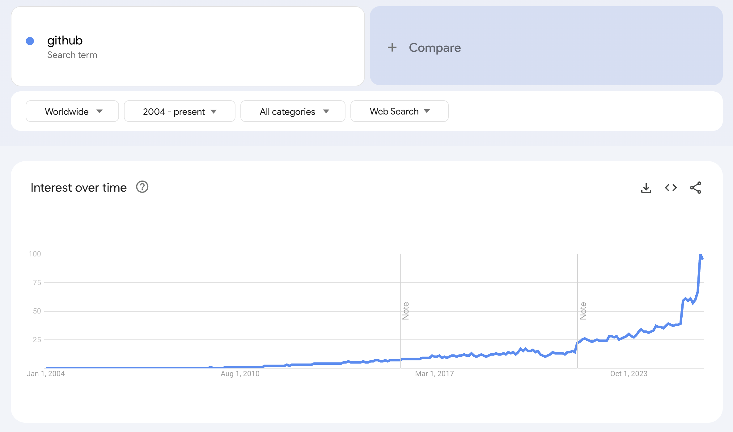
Task: Expand the All categories dropdown
Action: (x=293, y=111)
